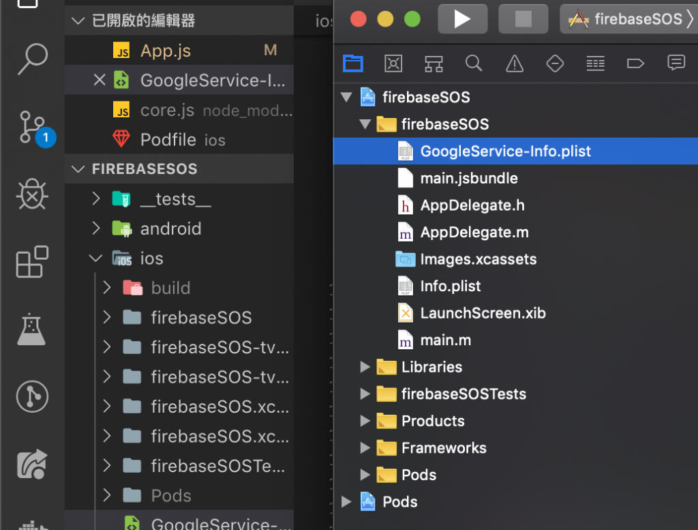Expand firebaseSOS folder in VS Code explorer
Image resolution: width=698 pixels, height=530 pixels.
click(x=107, y=317)
